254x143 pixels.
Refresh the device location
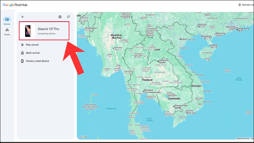[x=68, y=17]
